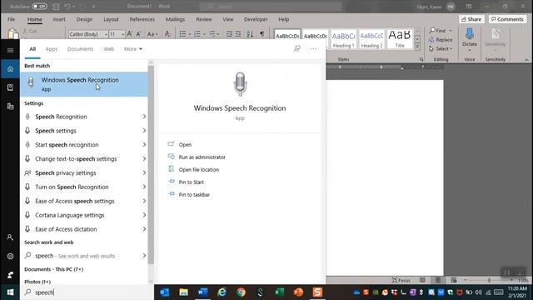Open Excel from the taskbar
The height and width of the screenshot is (300, 533).
point(280,292)
